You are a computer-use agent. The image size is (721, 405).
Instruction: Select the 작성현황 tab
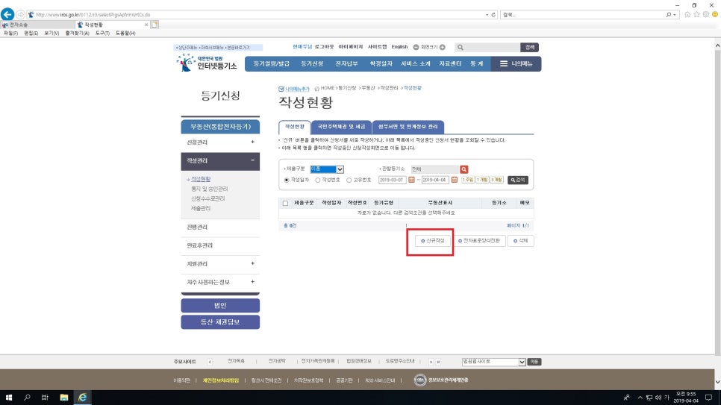[295, 127]
